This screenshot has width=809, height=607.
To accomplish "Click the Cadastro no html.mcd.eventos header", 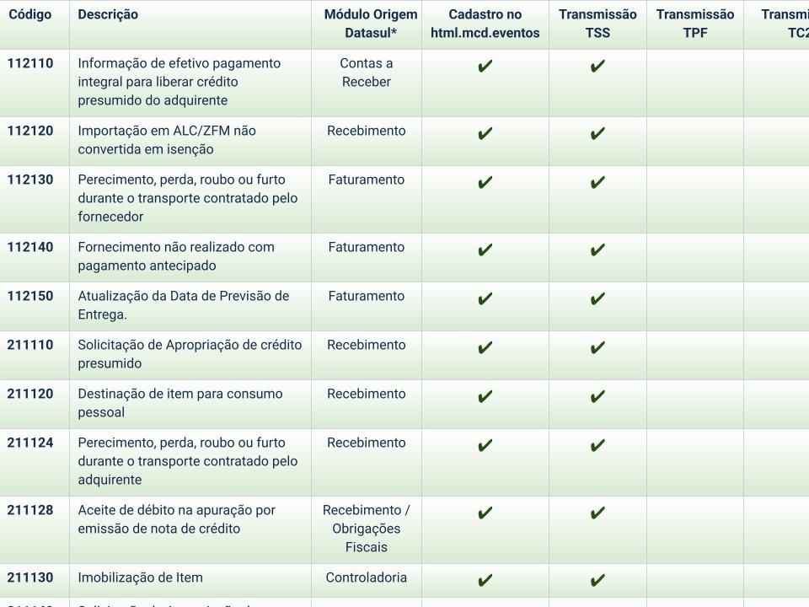I will point(485,24).
